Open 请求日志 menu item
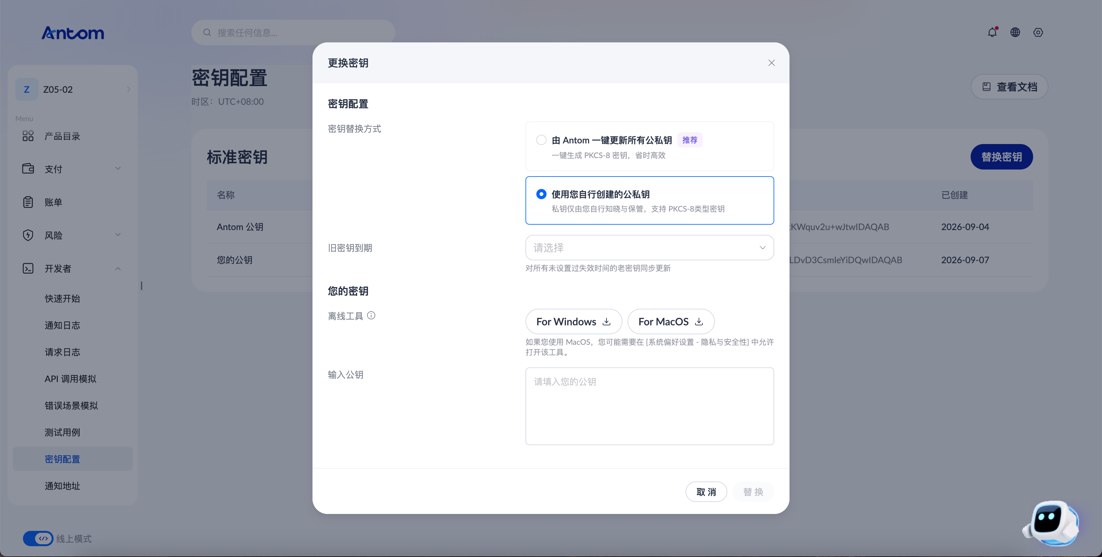Screen dimensions: 1102x557 [x=62, y=352]
